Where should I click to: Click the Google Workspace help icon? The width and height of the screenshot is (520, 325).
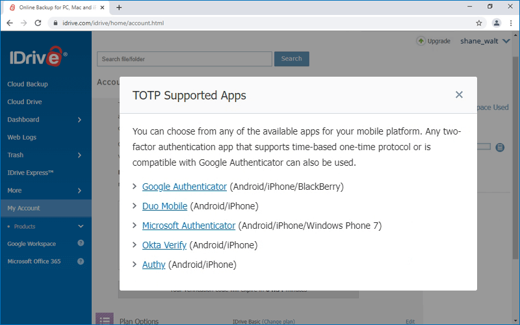[81, 244]
